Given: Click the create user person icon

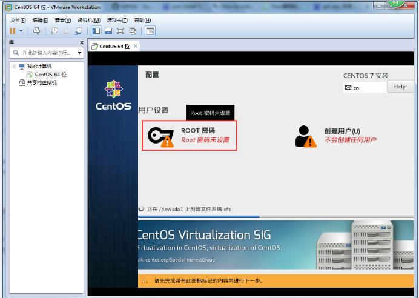Looking at the screenshot, I should (306, 136).
